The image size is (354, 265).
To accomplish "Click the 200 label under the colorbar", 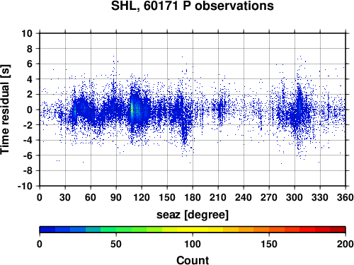I will pyautogui.click(x=346, y=244).
